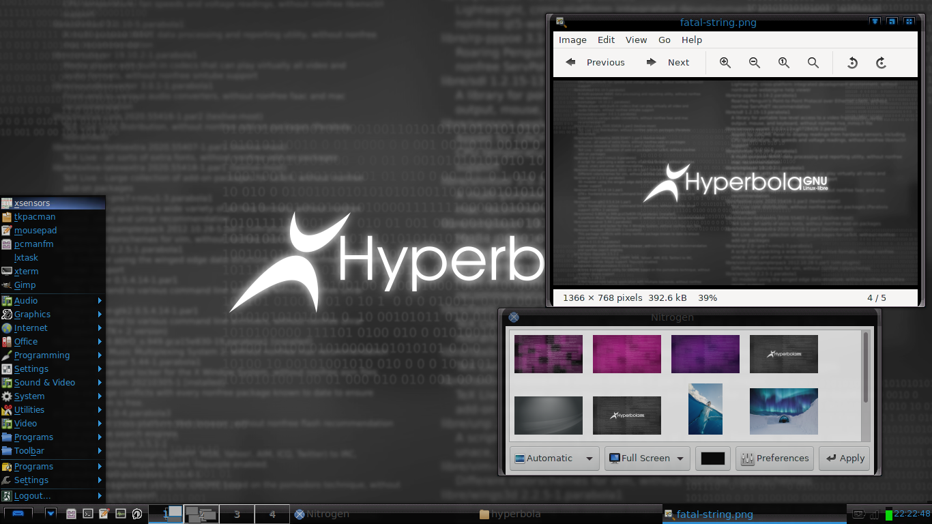Switch to workspace 3 in the pager
Image resolution: width=932 pixels, height=524 pixels.
[x=237, y=514]
